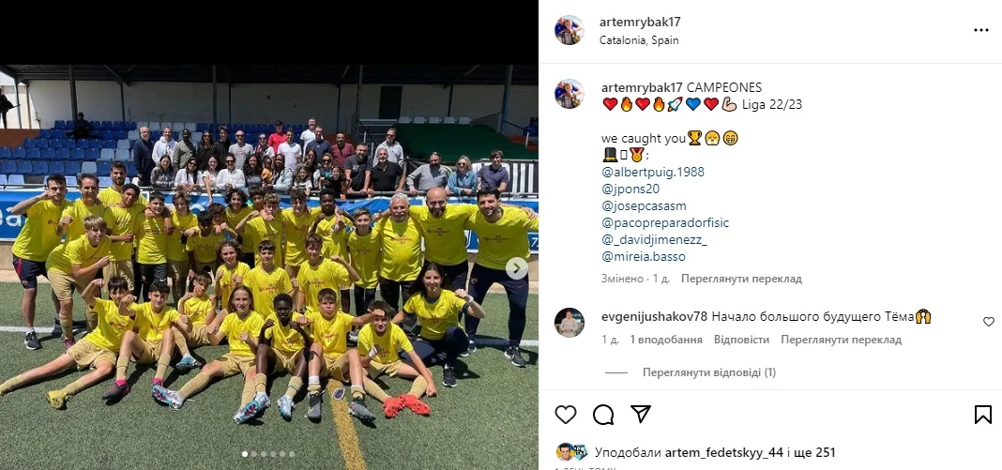This screenshot has height=470, width=1002.
Task: Share the post via paper plane icon
Action: click(641, 415)
